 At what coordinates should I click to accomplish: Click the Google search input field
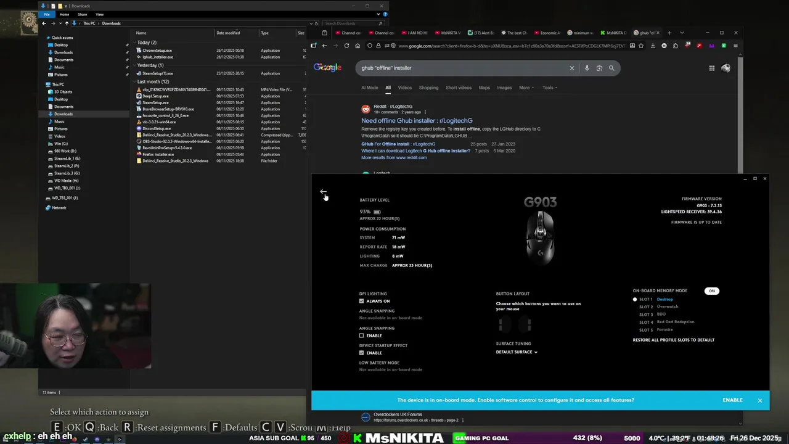point(462,68)
